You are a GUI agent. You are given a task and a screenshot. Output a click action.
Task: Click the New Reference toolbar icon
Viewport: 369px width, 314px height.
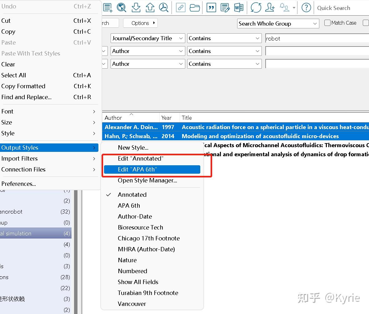tap(108, 8)
